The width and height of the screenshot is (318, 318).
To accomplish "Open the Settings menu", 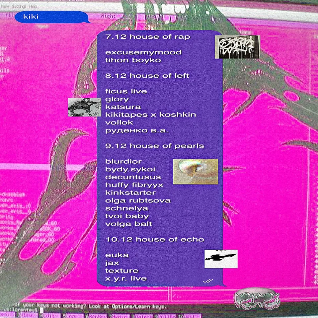I will (x=19, y=6).
